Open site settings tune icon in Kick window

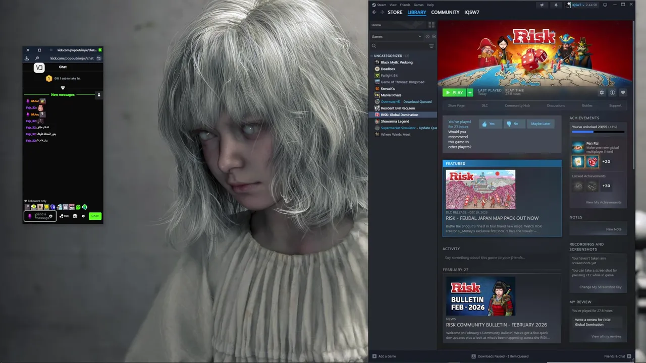click(99, 58)
